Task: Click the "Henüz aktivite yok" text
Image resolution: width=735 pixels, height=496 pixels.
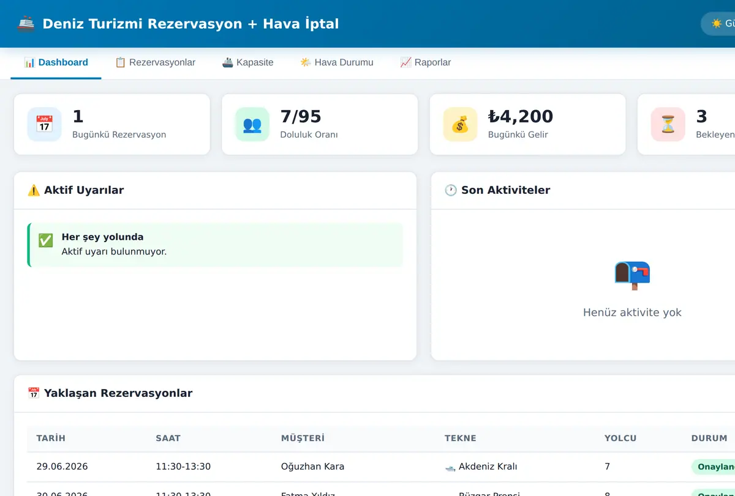Action: point(632,313)
